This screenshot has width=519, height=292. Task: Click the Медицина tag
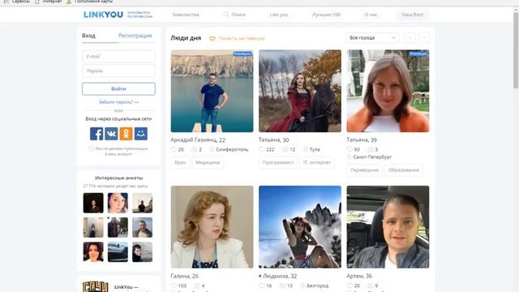pyautogui.click(x=208, y=162)
